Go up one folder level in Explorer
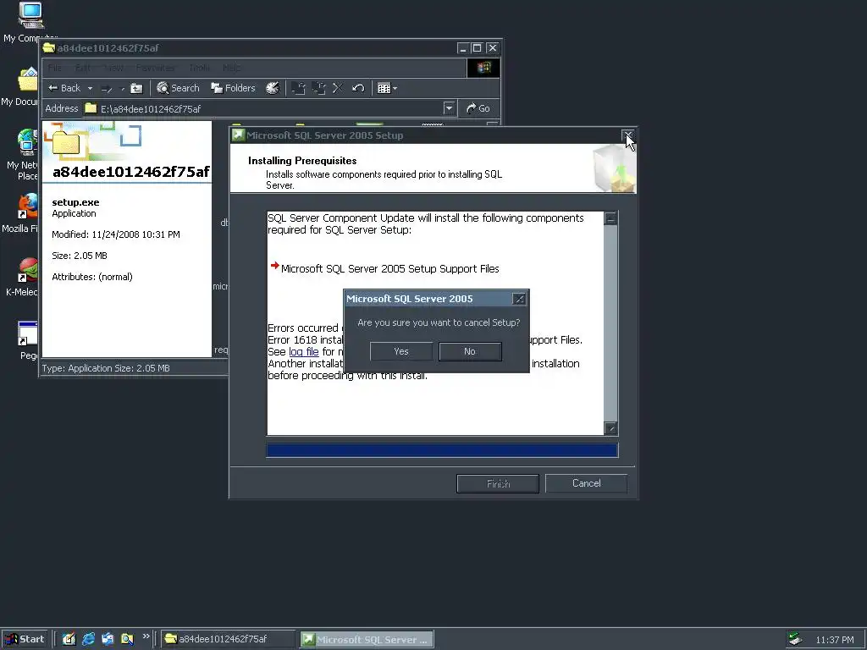 pos(136,88)
